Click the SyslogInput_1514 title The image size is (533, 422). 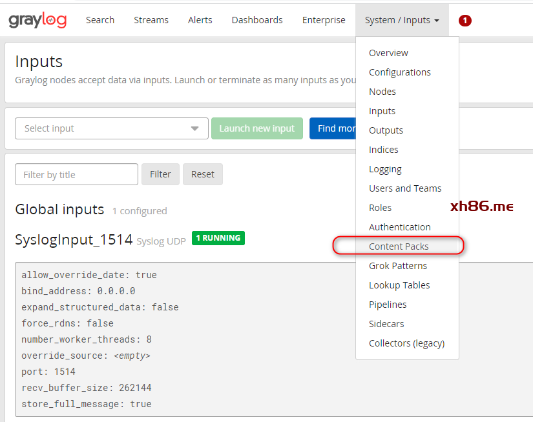pyautogui.click(x=74, y=239)
